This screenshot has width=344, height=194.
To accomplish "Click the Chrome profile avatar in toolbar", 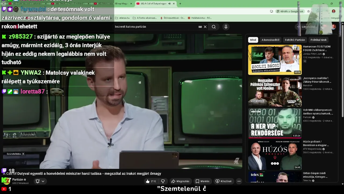I will [334, 11].
